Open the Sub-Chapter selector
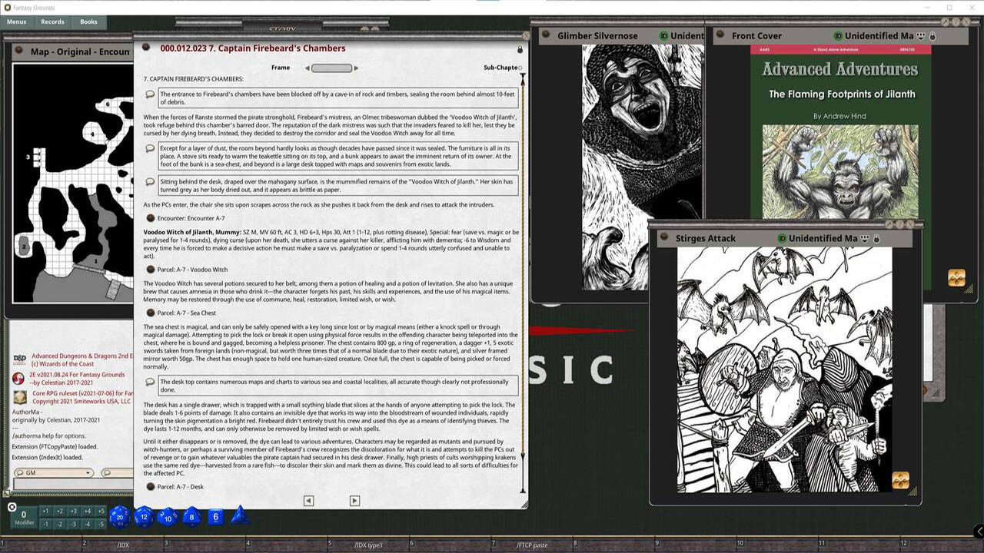 click(521, 68)
